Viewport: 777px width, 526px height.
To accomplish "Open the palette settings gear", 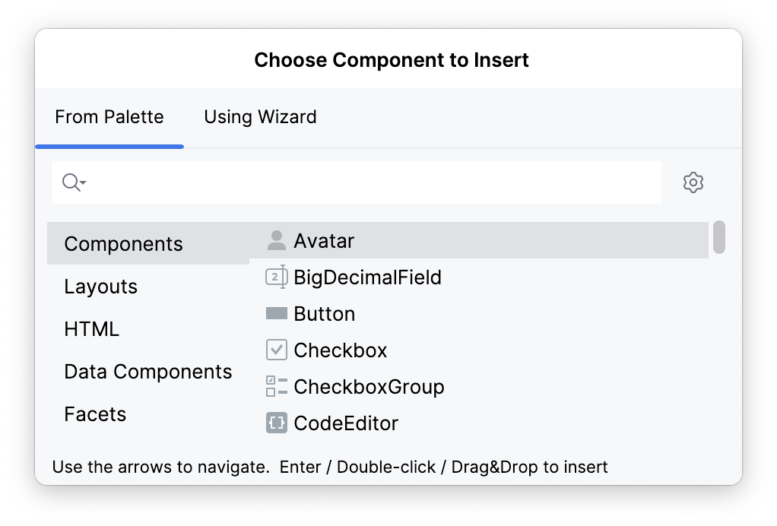I will click(x=693, y=182).
